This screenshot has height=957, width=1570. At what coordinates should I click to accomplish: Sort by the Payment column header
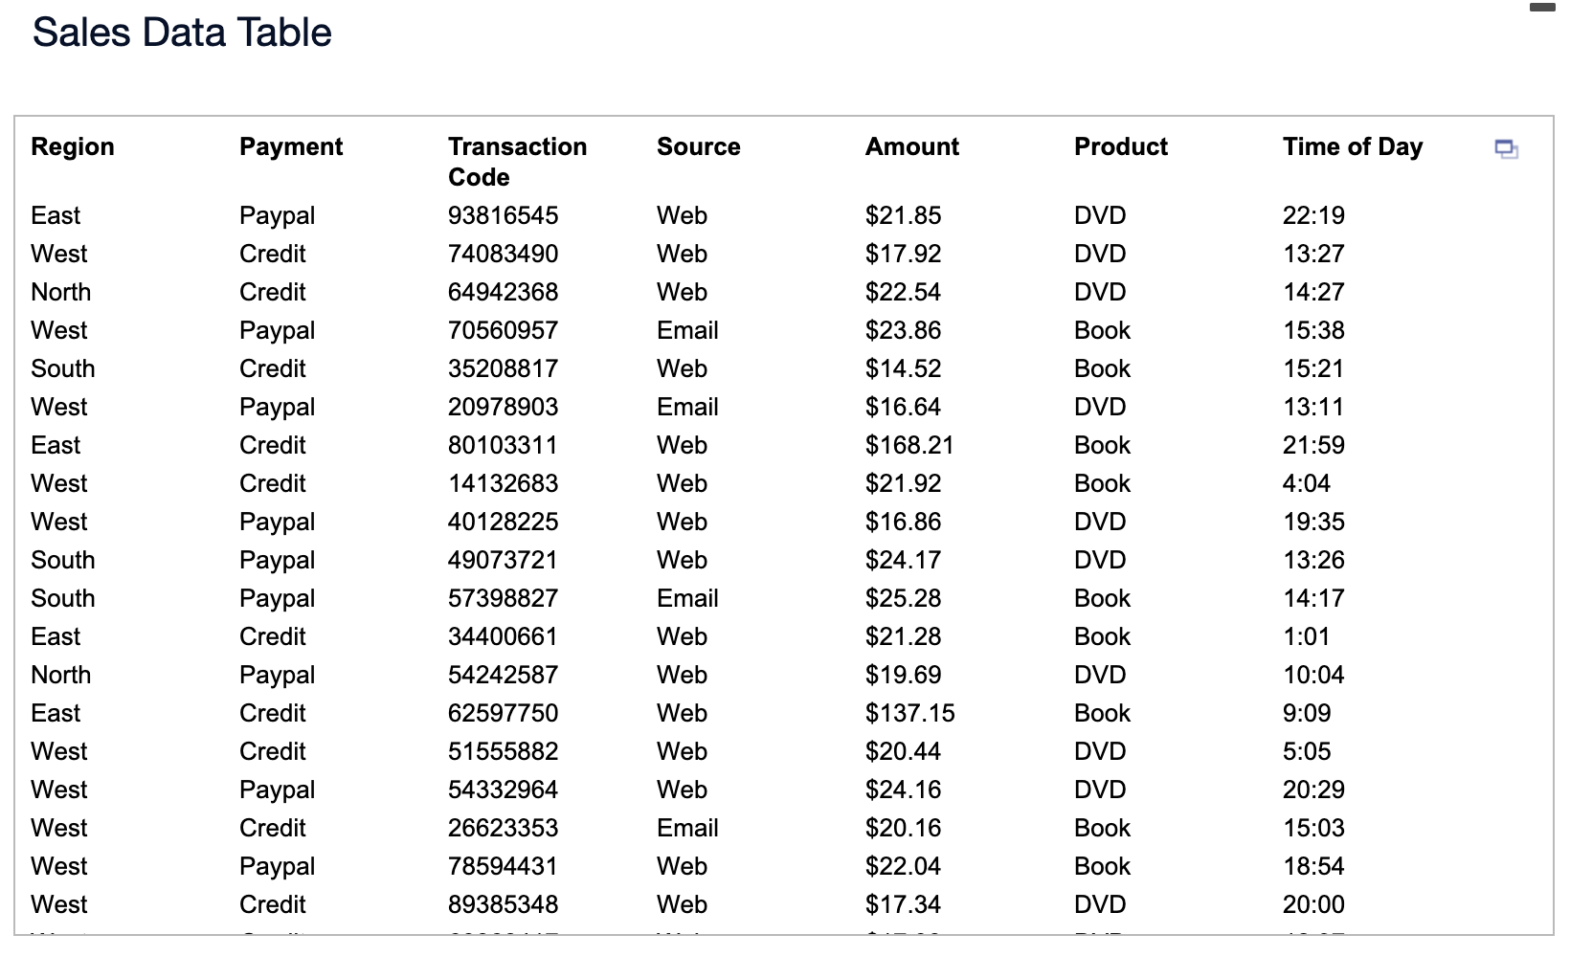pos(290,146)
